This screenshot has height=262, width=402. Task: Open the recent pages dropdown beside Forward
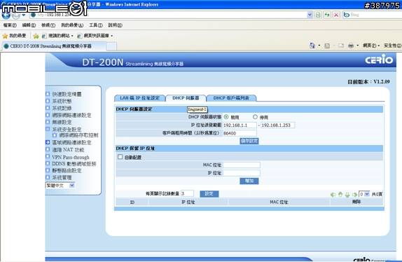24,15
